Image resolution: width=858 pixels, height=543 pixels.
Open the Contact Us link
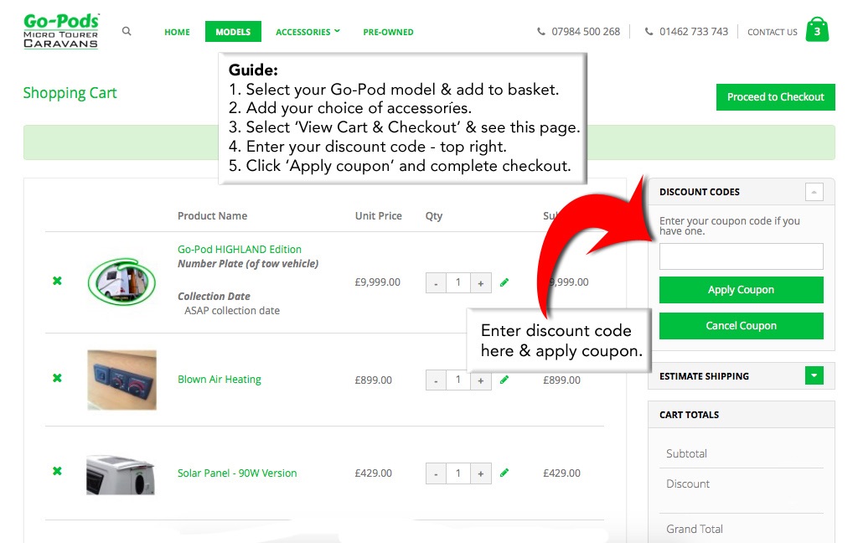(x=772, y=32)
